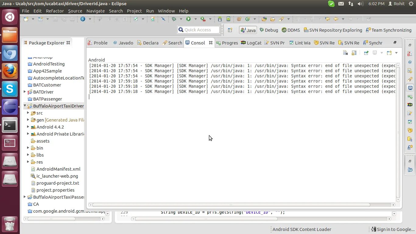
Task: Open the External Tools dropdown arrow
Action: coord(210,19)
